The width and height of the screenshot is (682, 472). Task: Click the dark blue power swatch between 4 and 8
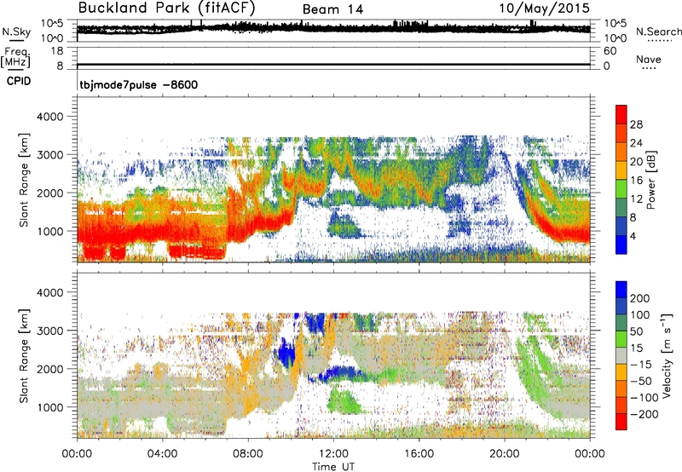(x=621, y=226)
